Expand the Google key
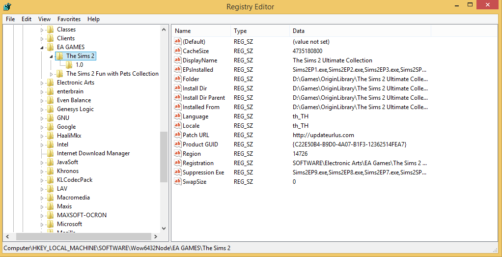This screenshot has width=502, height=257. click(42, 127)
